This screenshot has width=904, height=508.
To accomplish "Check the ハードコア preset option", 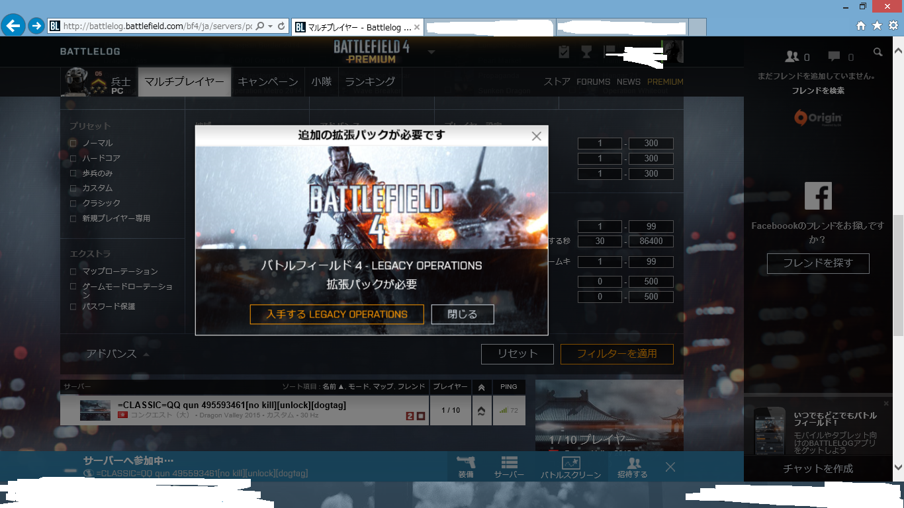I will pos(73,158).
